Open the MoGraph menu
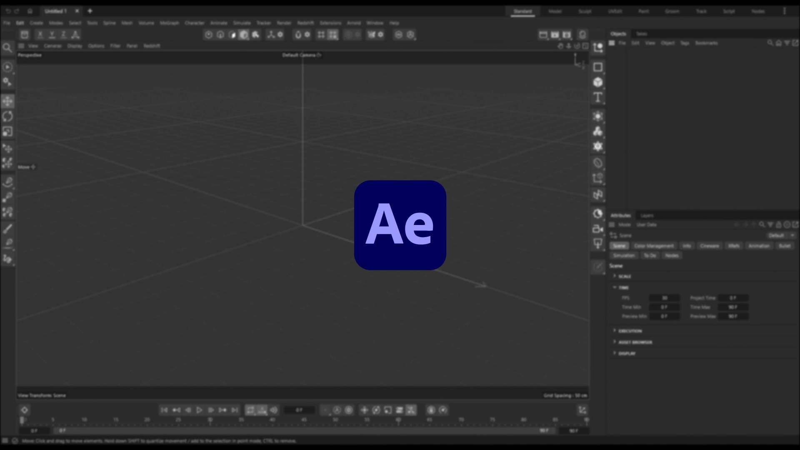The height and width of the screenshot is (450, 800). pyautogui.click(x=169, y=23)
